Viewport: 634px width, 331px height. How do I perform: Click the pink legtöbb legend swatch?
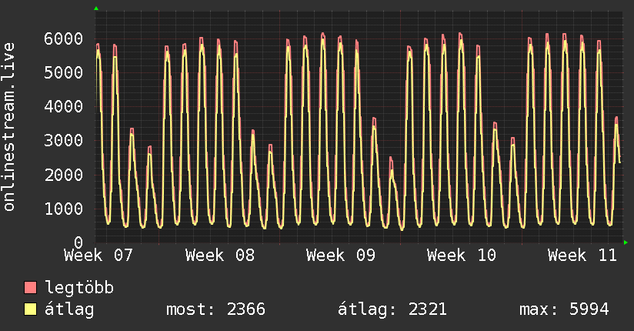(30, 287)
